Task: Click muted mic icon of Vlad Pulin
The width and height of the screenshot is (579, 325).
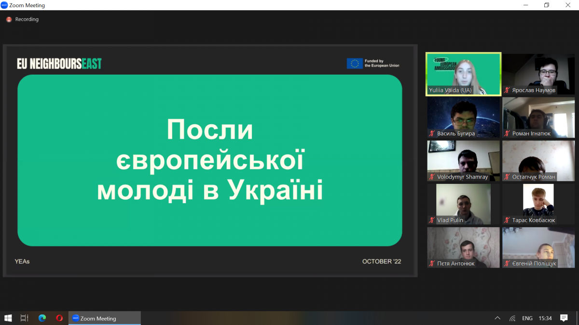Action: (432, 220)
